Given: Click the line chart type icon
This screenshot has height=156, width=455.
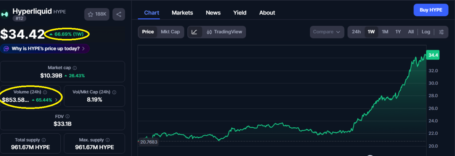Looking at the screenshot, I should click(x=194, y=32).
